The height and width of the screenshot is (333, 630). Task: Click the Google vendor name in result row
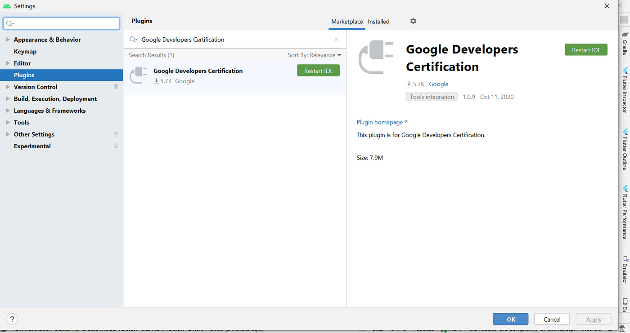click(x=184, y=81)
